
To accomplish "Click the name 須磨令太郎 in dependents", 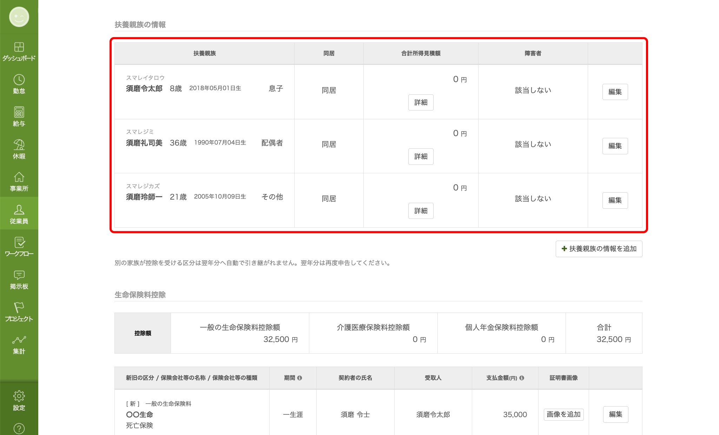I will [144, 88].
